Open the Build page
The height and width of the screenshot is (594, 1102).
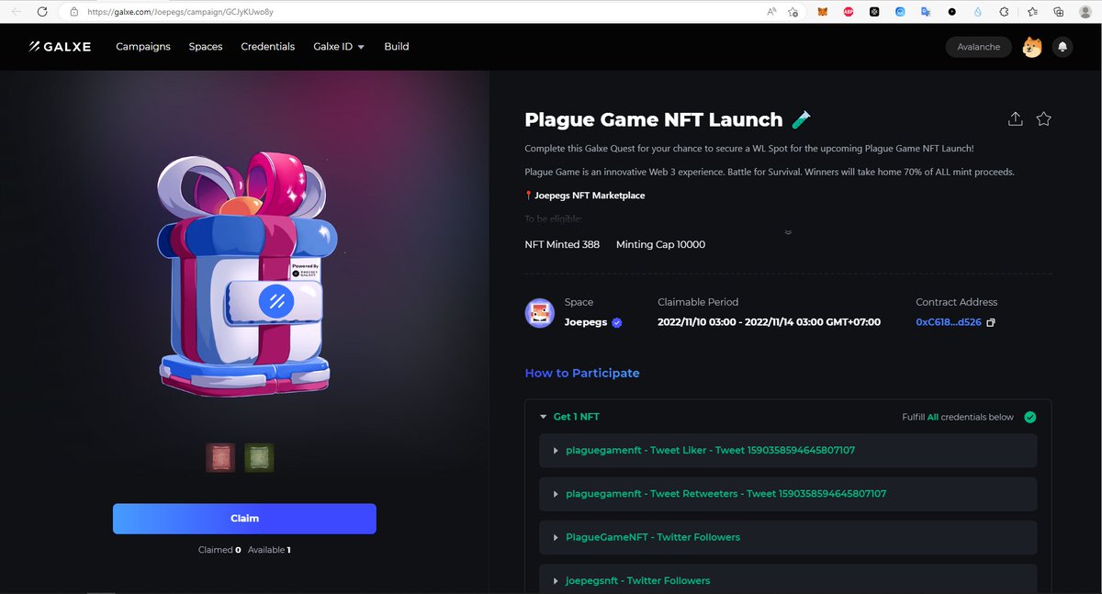click(x=397, y=47)
